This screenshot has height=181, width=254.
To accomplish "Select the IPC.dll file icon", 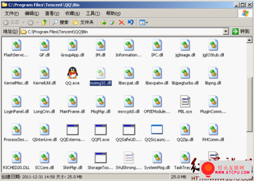I will (x=157, y=45).
